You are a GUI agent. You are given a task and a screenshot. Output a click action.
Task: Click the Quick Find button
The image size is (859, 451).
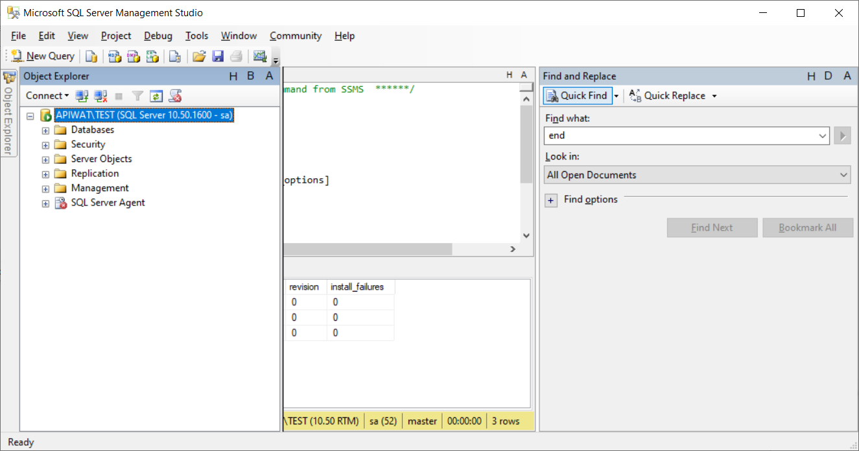pos(577,96)
